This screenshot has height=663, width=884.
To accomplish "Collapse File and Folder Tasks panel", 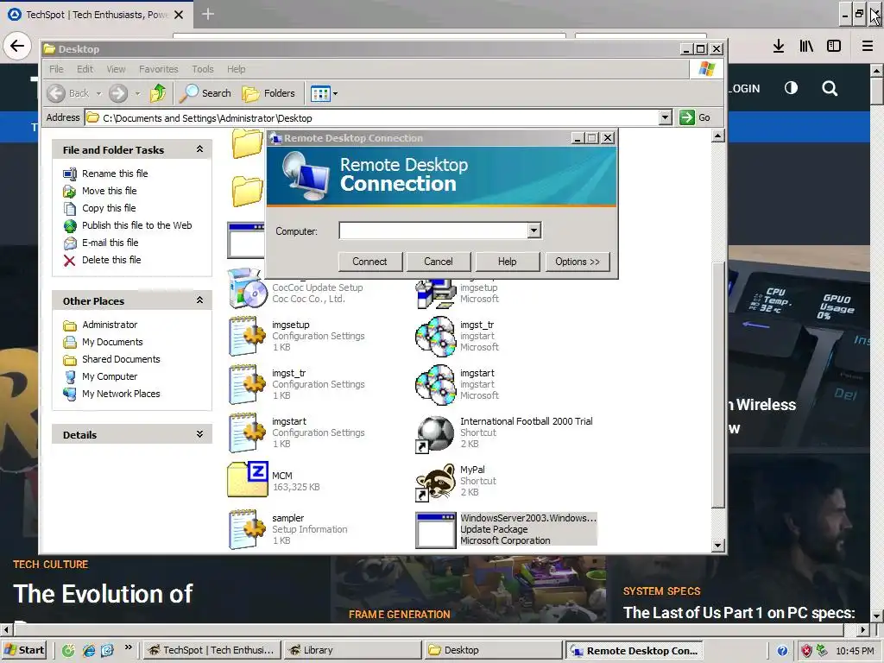I will (199, 149).
